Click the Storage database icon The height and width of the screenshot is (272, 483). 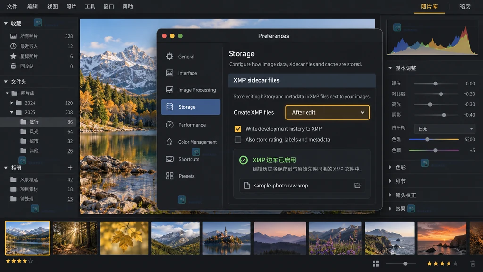click(x=169, y=107)
